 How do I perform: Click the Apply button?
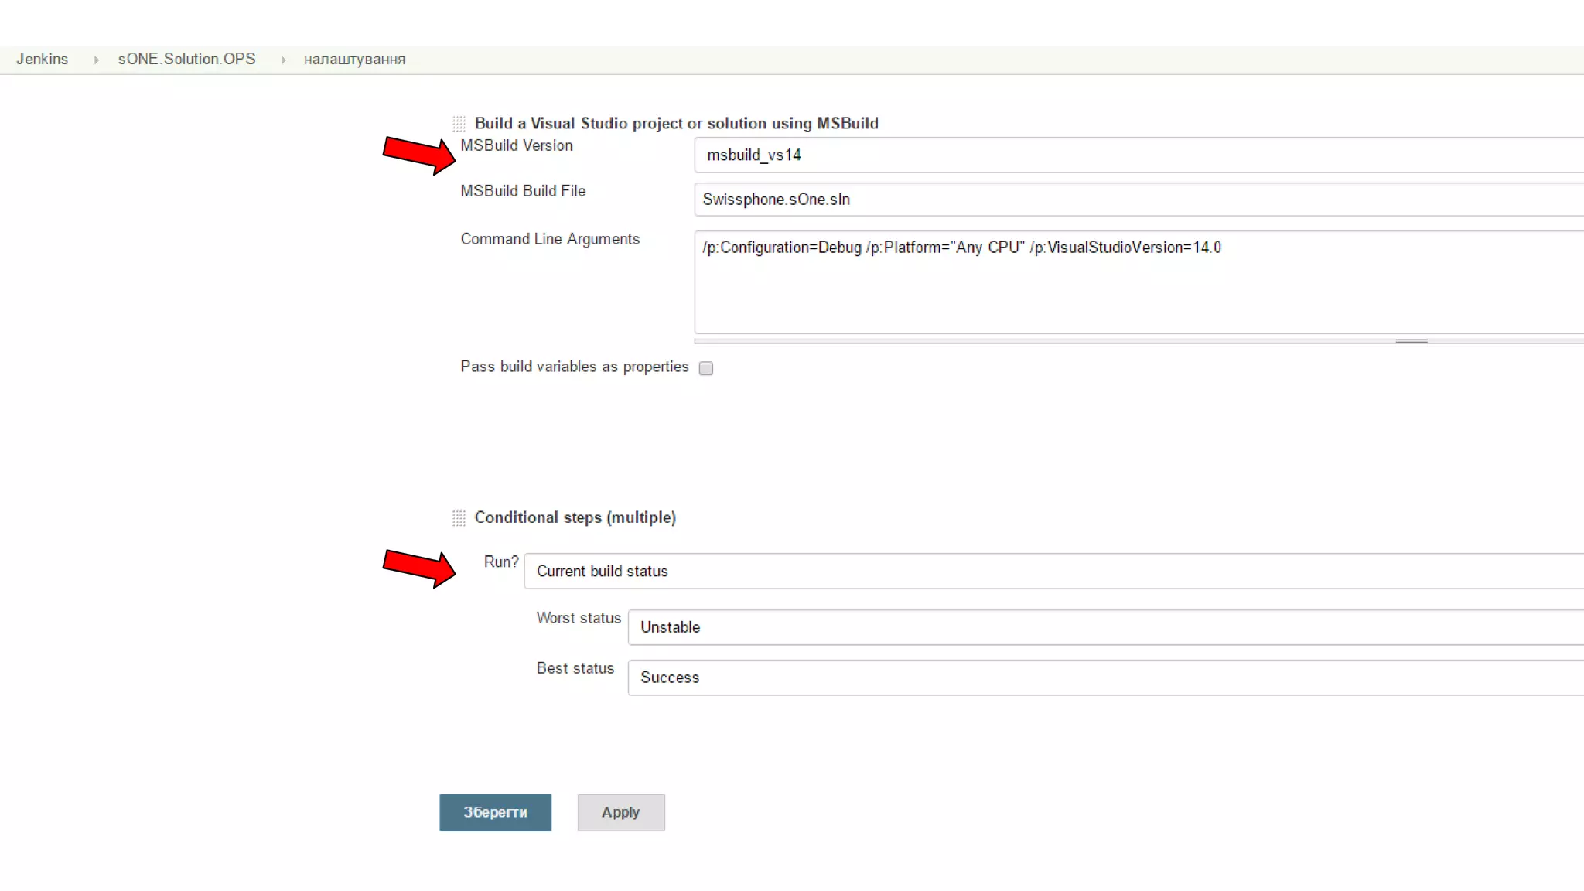coord(620,812)
